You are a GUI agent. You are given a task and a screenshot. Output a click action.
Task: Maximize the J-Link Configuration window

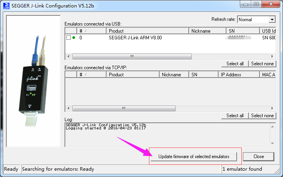pos(256,4)
